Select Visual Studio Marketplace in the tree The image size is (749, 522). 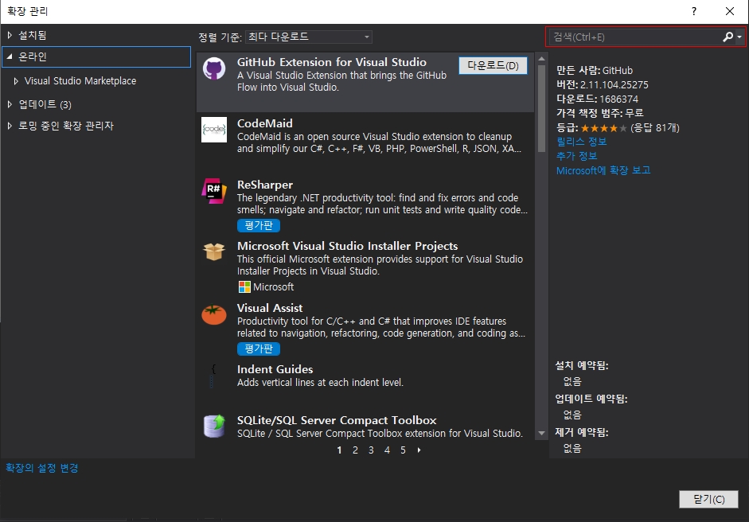pyautogui.click(x=80, y=80)
